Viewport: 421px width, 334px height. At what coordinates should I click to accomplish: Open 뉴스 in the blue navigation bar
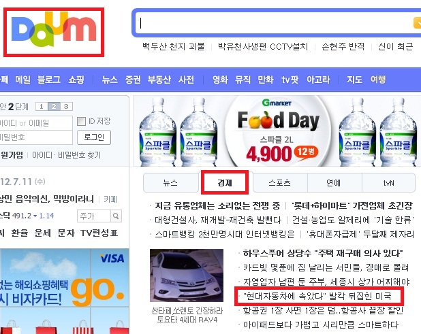[x=110, y=80]
